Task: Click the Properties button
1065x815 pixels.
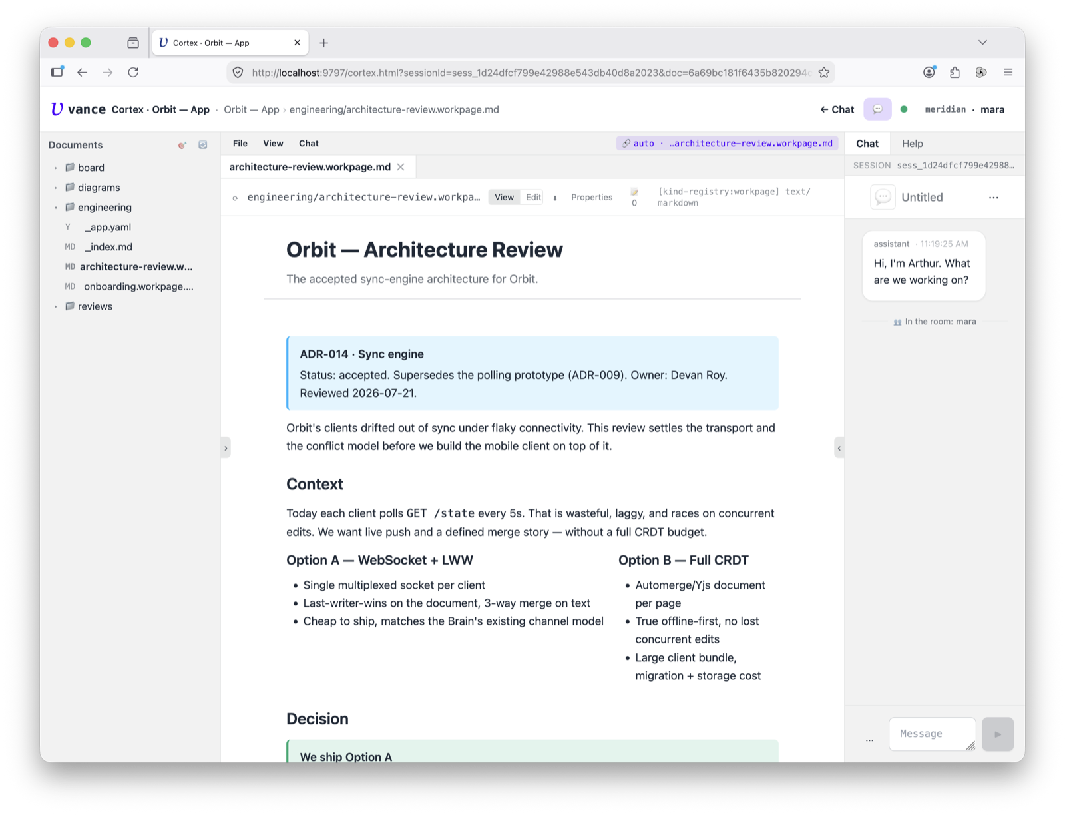Action: click(592, 198)
